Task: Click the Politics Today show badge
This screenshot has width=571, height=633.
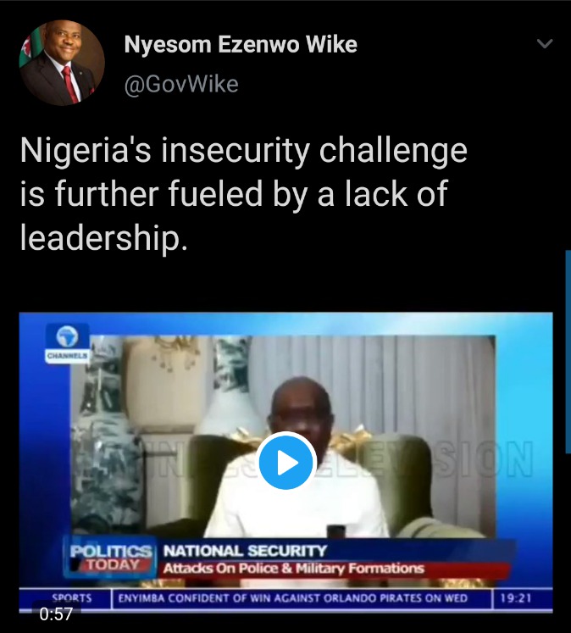Action: 110,558
